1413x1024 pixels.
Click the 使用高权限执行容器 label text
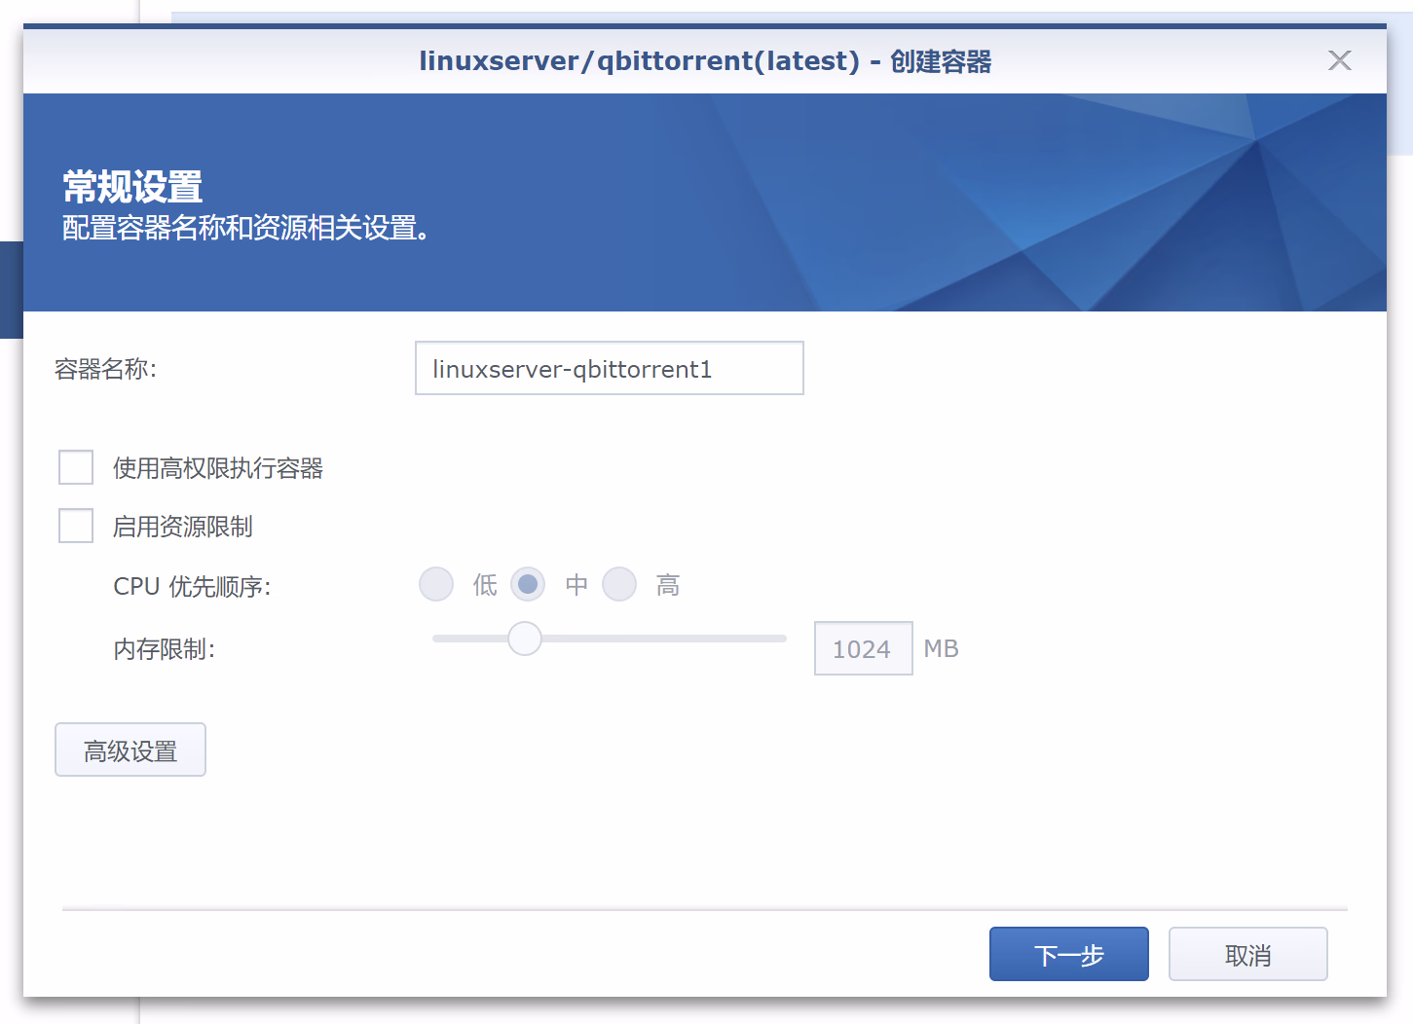coord(218,468)
